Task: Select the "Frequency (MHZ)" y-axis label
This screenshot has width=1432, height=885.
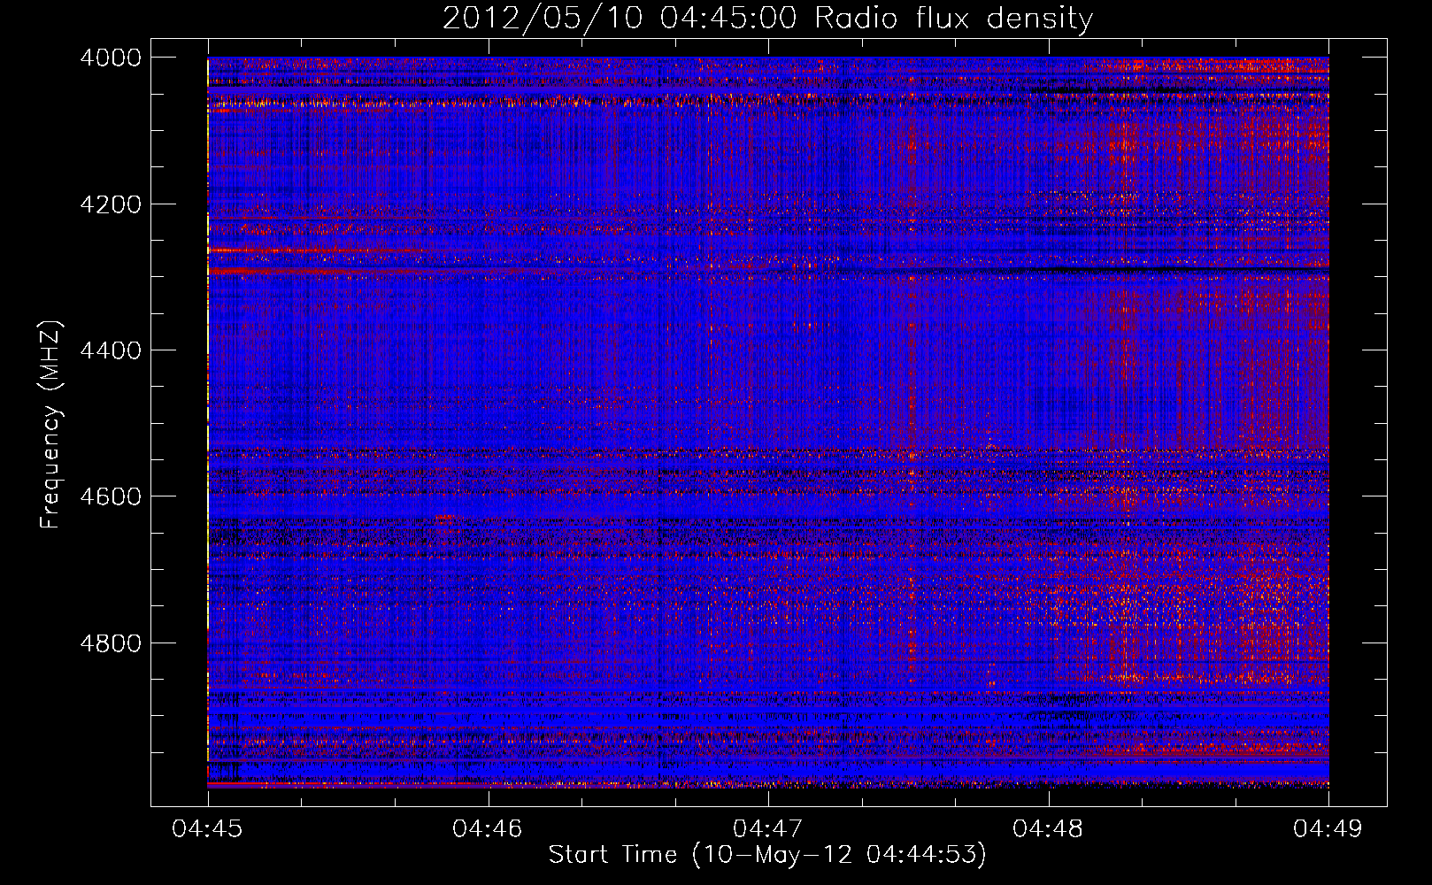Action: click(50, 425)
